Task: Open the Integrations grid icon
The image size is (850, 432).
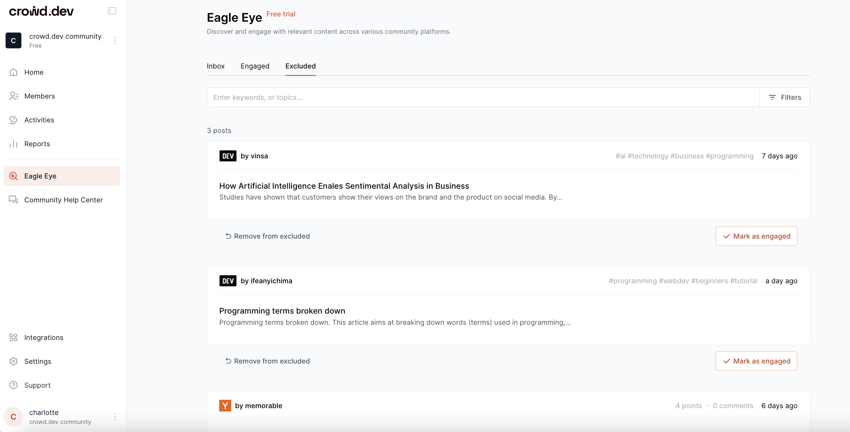Action: [13, 337]
